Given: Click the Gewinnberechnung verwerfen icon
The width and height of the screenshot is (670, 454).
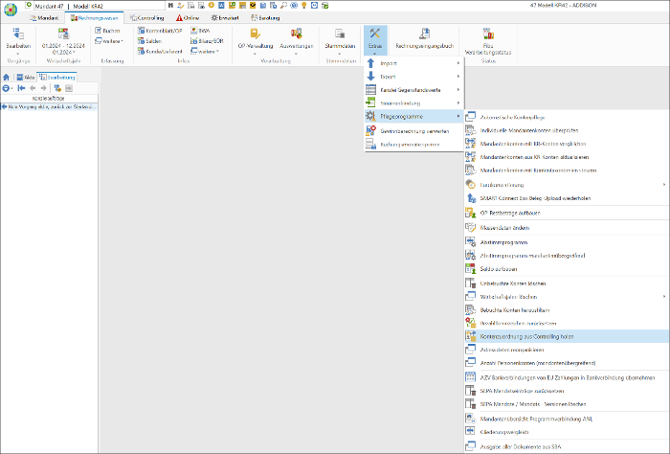Looking at the screenshot, I should 371,131.
